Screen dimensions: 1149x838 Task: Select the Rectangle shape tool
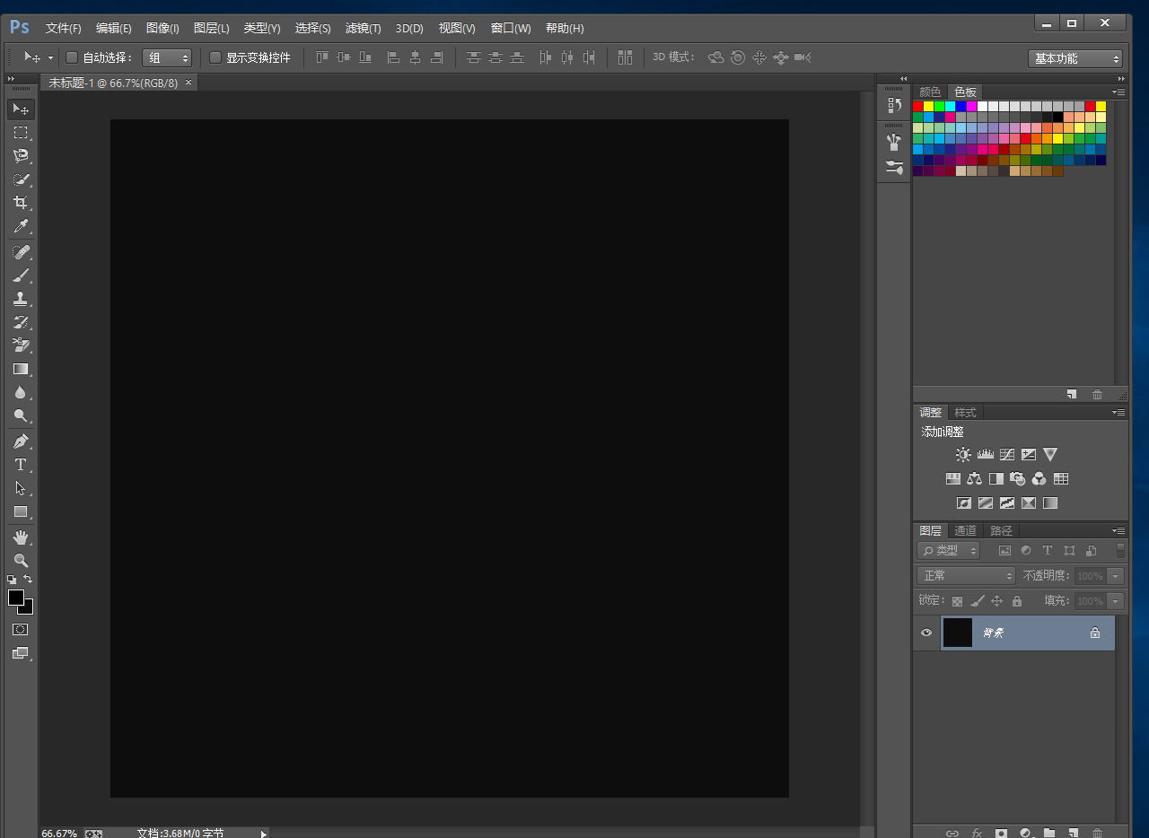point(21,511)
